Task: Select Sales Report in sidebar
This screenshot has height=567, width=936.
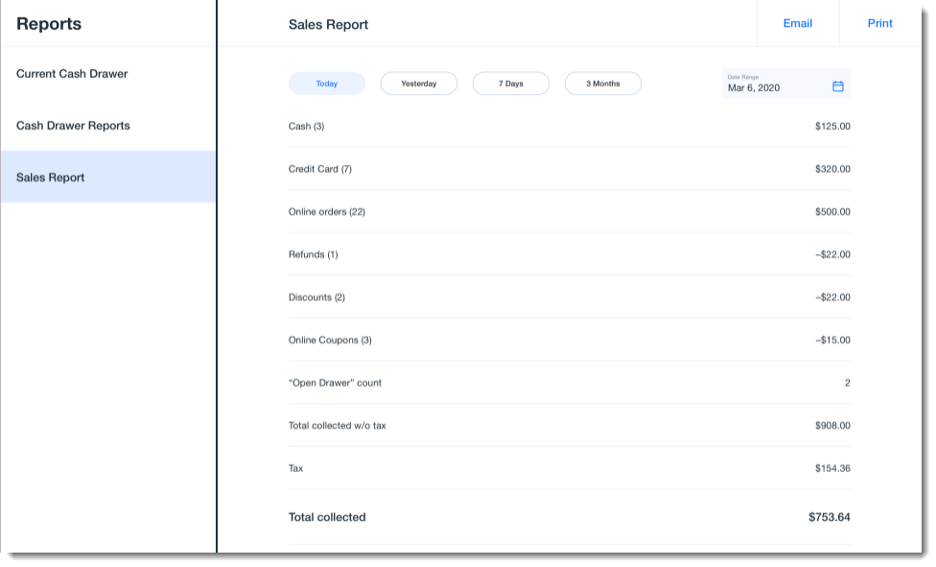Action: 51,177
